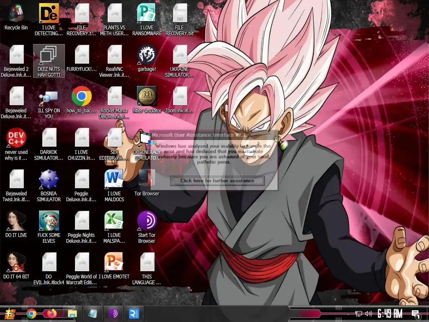Select the Bejeweled Deluxe.lnk file icon
This screenshot has width=429, height=322.
[16, 103]
